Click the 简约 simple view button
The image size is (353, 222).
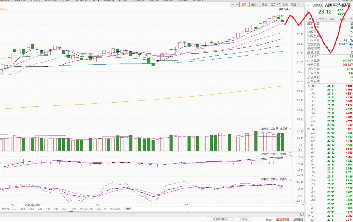coord(285,4)
